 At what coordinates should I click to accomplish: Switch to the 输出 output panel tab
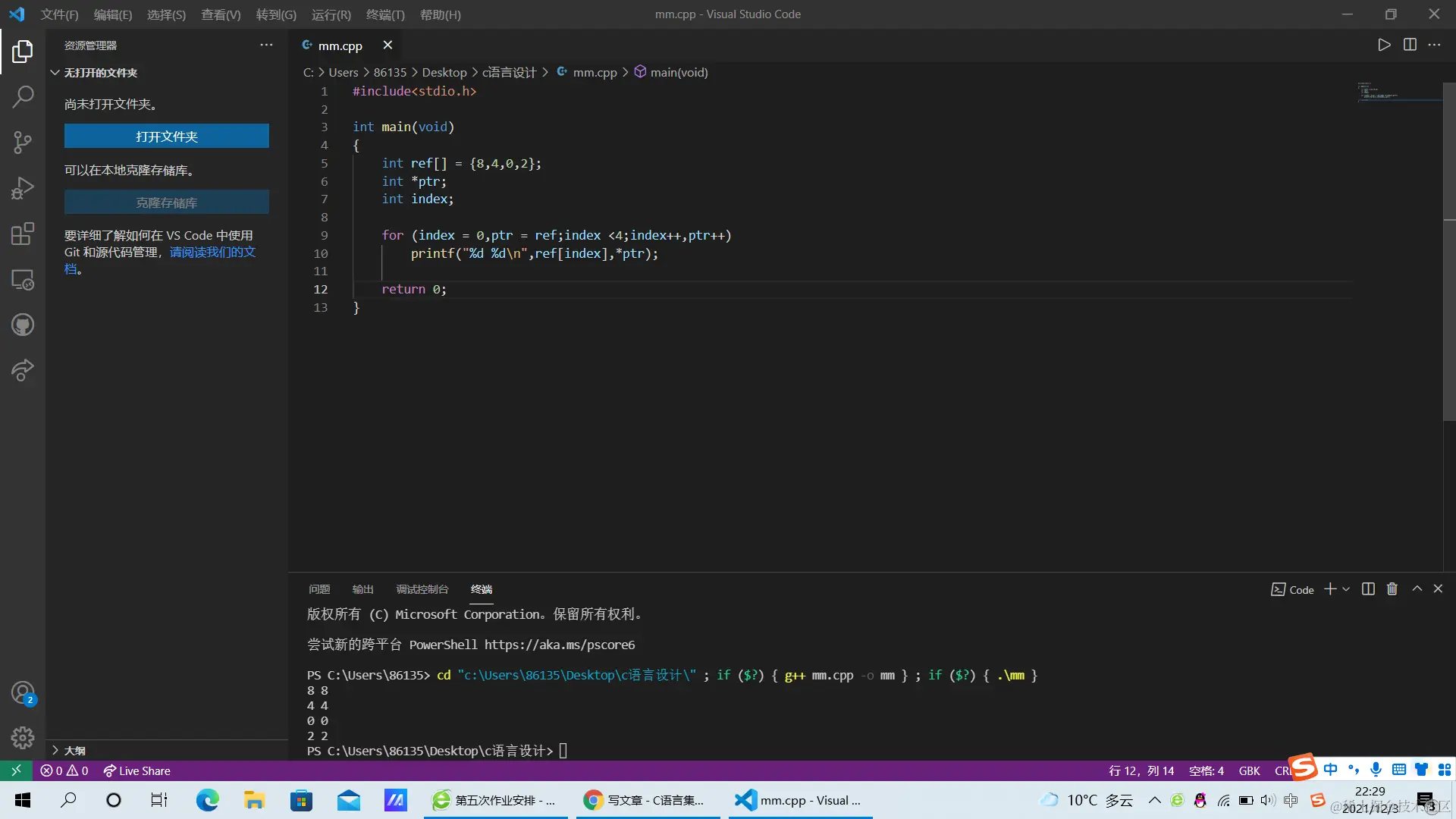click(x=362, y=589)
